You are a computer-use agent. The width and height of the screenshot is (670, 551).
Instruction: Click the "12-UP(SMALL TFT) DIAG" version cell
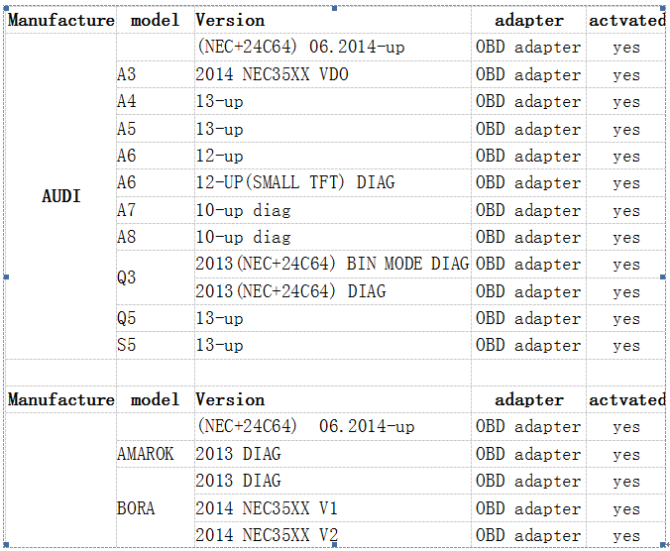click(294, 183)
